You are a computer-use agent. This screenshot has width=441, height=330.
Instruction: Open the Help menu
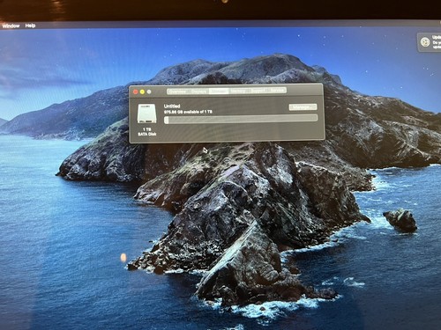[30, 26]
